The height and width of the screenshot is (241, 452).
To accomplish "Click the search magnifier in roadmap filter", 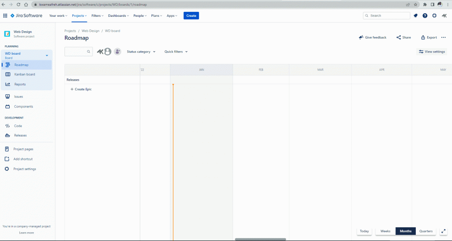I will (88, 52).
